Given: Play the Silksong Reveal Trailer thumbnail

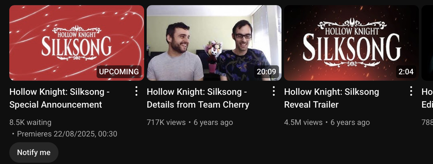Looking at the screenshot, I should click(x=351, y=43).
